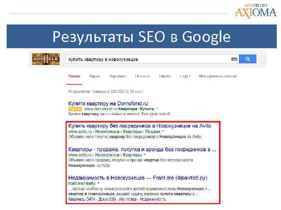
Task: Open the Domofond.ru ad result title
Action: point(108,103)
